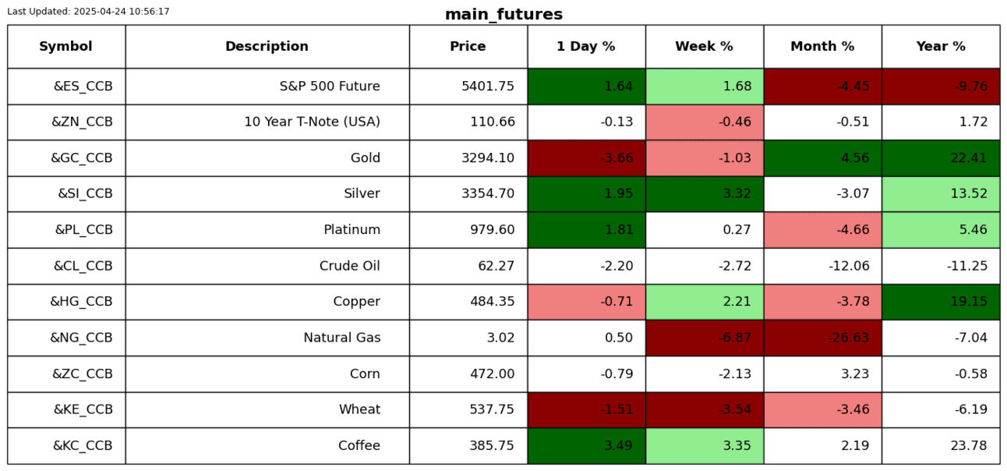Screen dimensions: 1007x471
Task: Select the 1 Day % column header
Action: [586, 47]
